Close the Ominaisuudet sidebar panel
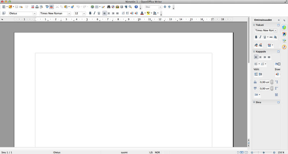The image size is (288, 154). coord(279,20)
